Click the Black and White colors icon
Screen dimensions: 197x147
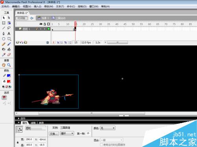[x=4, y=87]
